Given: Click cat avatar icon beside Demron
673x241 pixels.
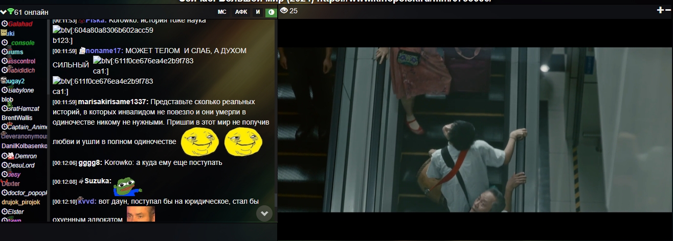Looking at the screenshot, I should click(11, 156).
